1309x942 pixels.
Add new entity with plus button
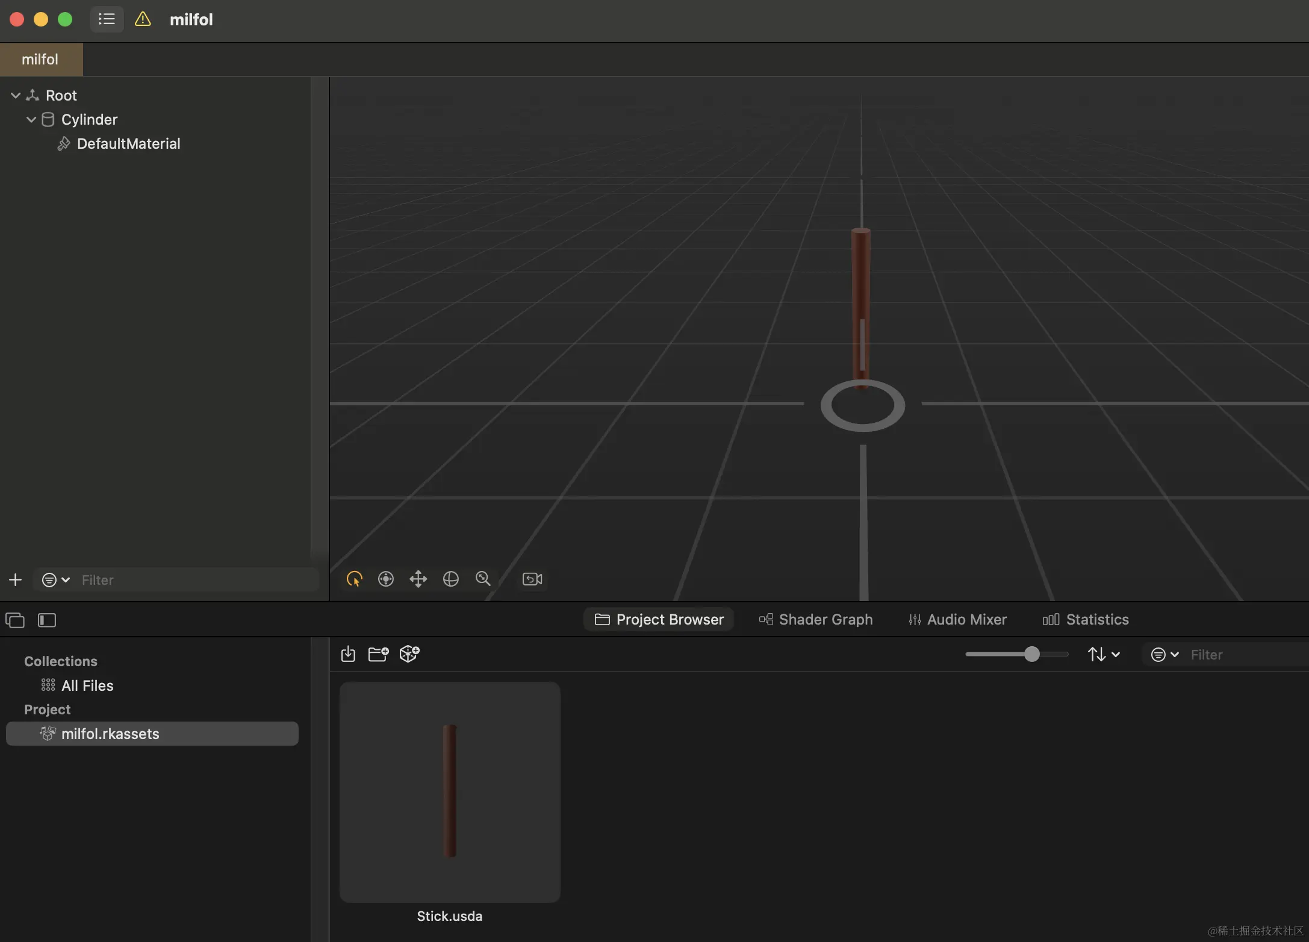click(16, 579)
